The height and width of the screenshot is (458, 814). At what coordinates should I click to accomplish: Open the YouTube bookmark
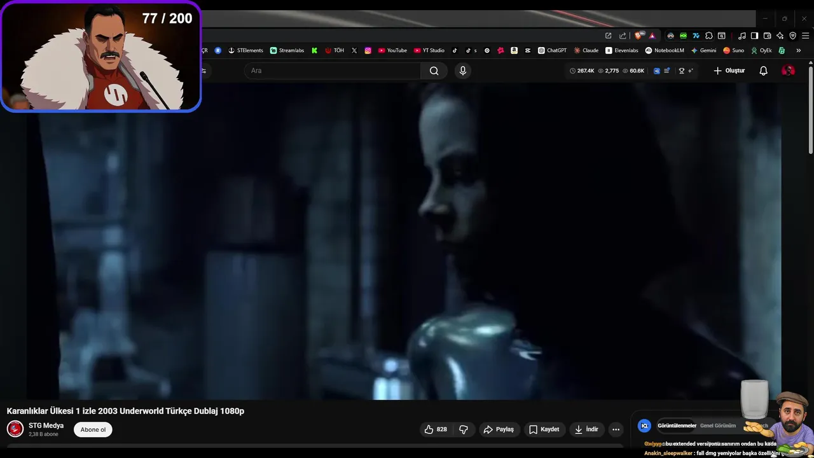tap(392, 50)
